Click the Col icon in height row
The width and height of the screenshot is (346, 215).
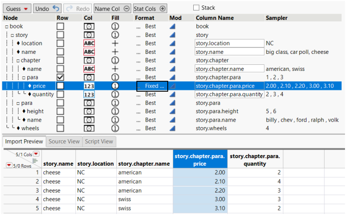pyautogui.click(x=89, y=111)
